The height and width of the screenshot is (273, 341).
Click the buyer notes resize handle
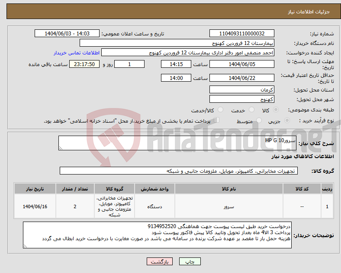(x=25, y=246)
